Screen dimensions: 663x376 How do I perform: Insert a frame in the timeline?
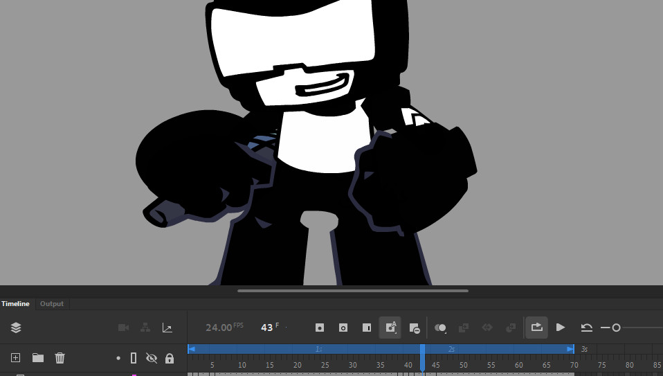pos(367,328)
